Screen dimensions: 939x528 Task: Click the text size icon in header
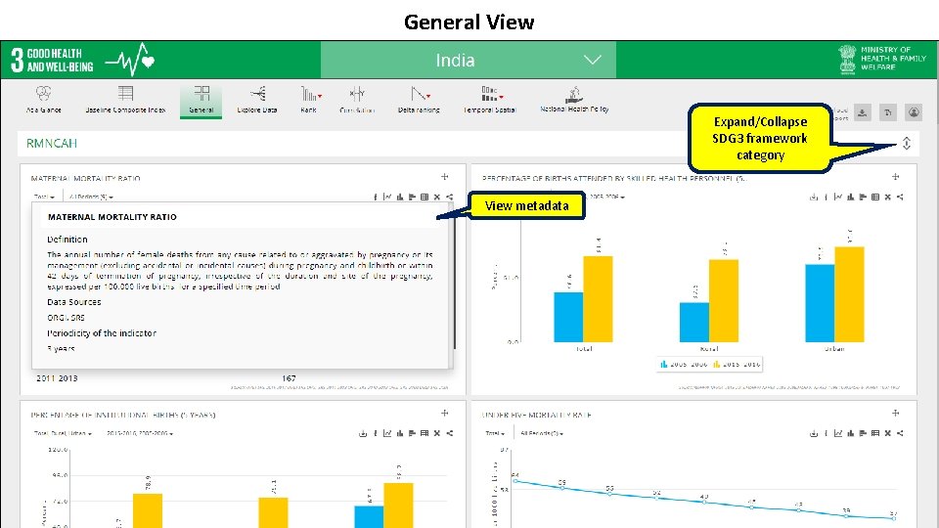pos(888,111)
